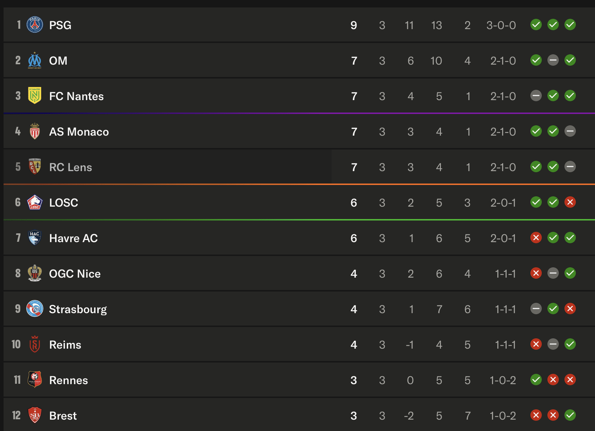This screenshot has width=595, height=431.
Task: Click the PSG club crest
Action: pyautogui.click(x=35, y=24)
